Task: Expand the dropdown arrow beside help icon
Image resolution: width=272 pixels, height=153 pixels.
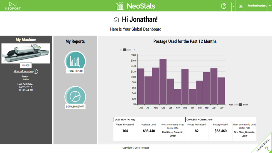Action: [x=234, y=6]
